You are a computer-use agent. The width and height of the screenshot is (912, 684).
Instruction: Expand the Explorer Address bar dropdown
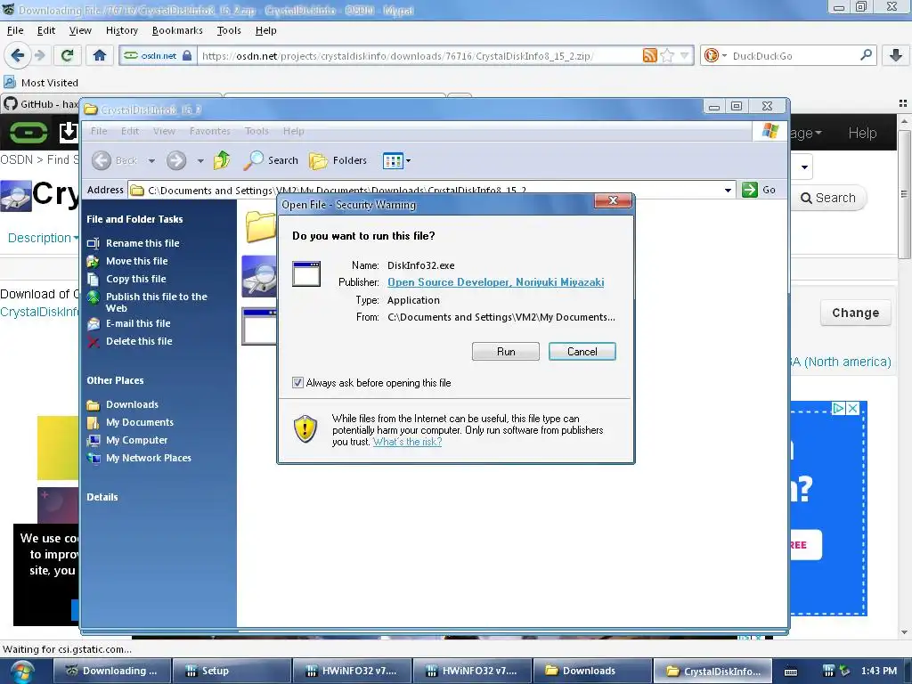point(728,191)
